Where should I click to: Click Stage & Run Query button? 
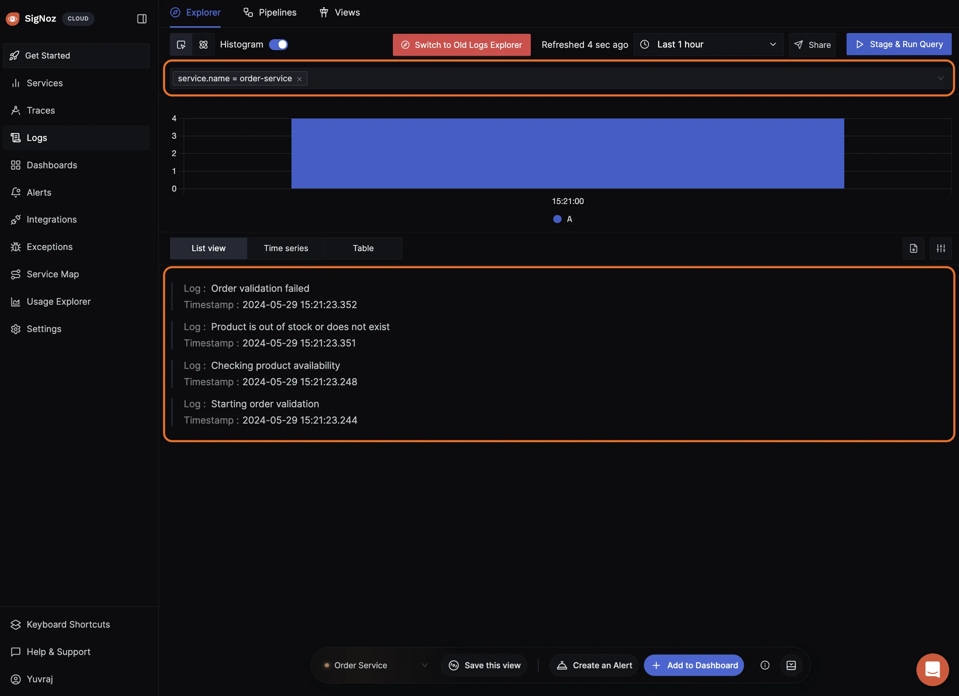coord(899,44)
